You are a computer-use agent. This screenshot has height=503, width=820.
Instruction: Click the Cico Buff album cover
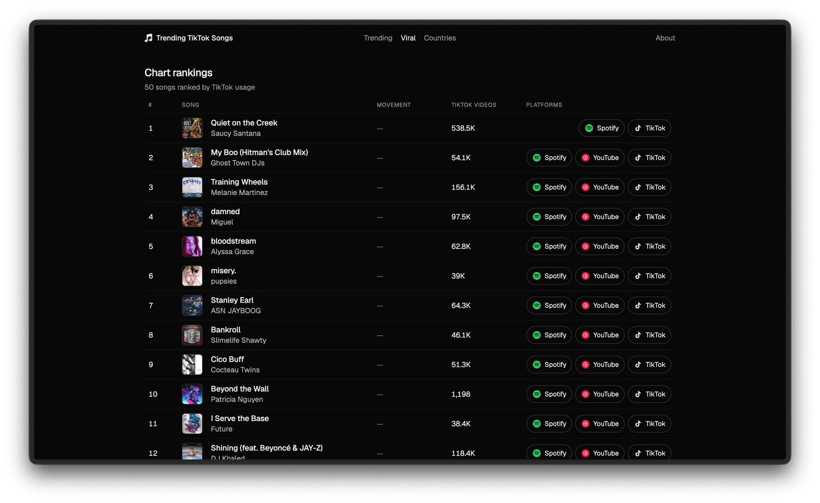click(192, 365)
